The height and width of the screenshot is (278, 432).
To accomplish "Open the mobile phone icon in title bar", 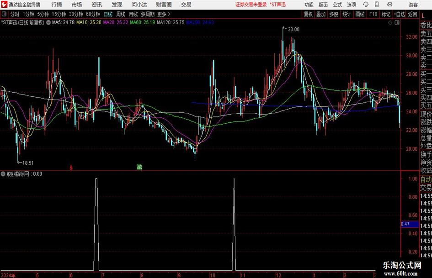I will 377,5.
